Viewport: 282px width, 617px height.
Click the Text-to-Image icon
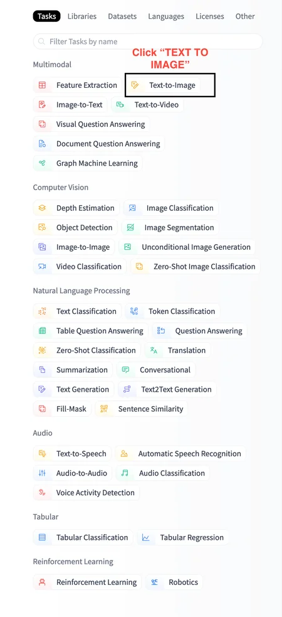tap(135, 85)
